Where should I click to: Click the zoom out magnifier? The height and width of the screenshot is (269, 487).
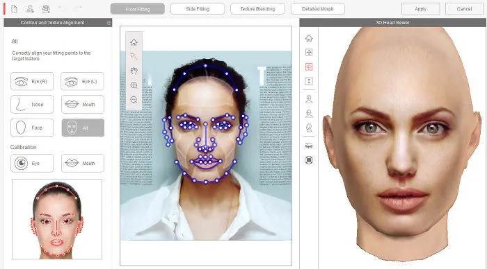click(x=134, y=100)
